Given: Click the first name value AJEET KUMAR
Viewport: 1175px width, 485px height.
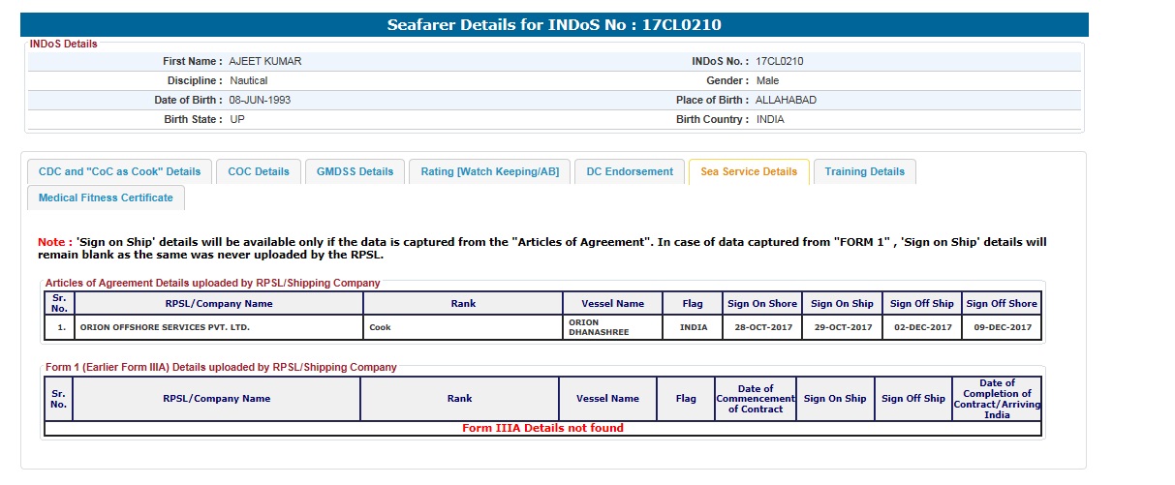Looking at the screenshot, I should click(265, 61).
